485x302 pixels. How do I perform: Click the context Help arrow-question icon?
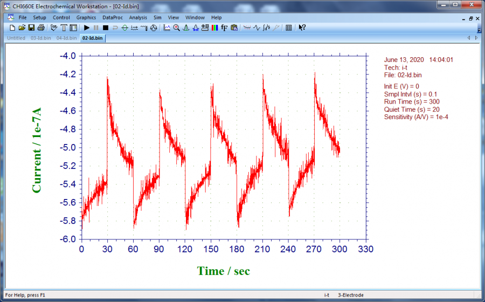(302, 28)
